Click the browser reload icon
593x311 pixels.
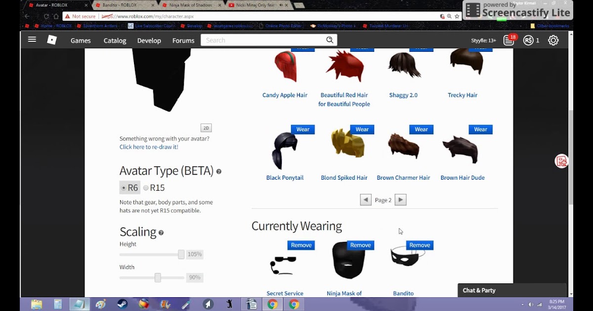click(x=46, y=16)
